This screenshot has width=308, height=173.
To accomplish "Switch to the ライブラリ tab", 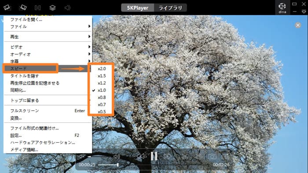I will coord(170,8).
